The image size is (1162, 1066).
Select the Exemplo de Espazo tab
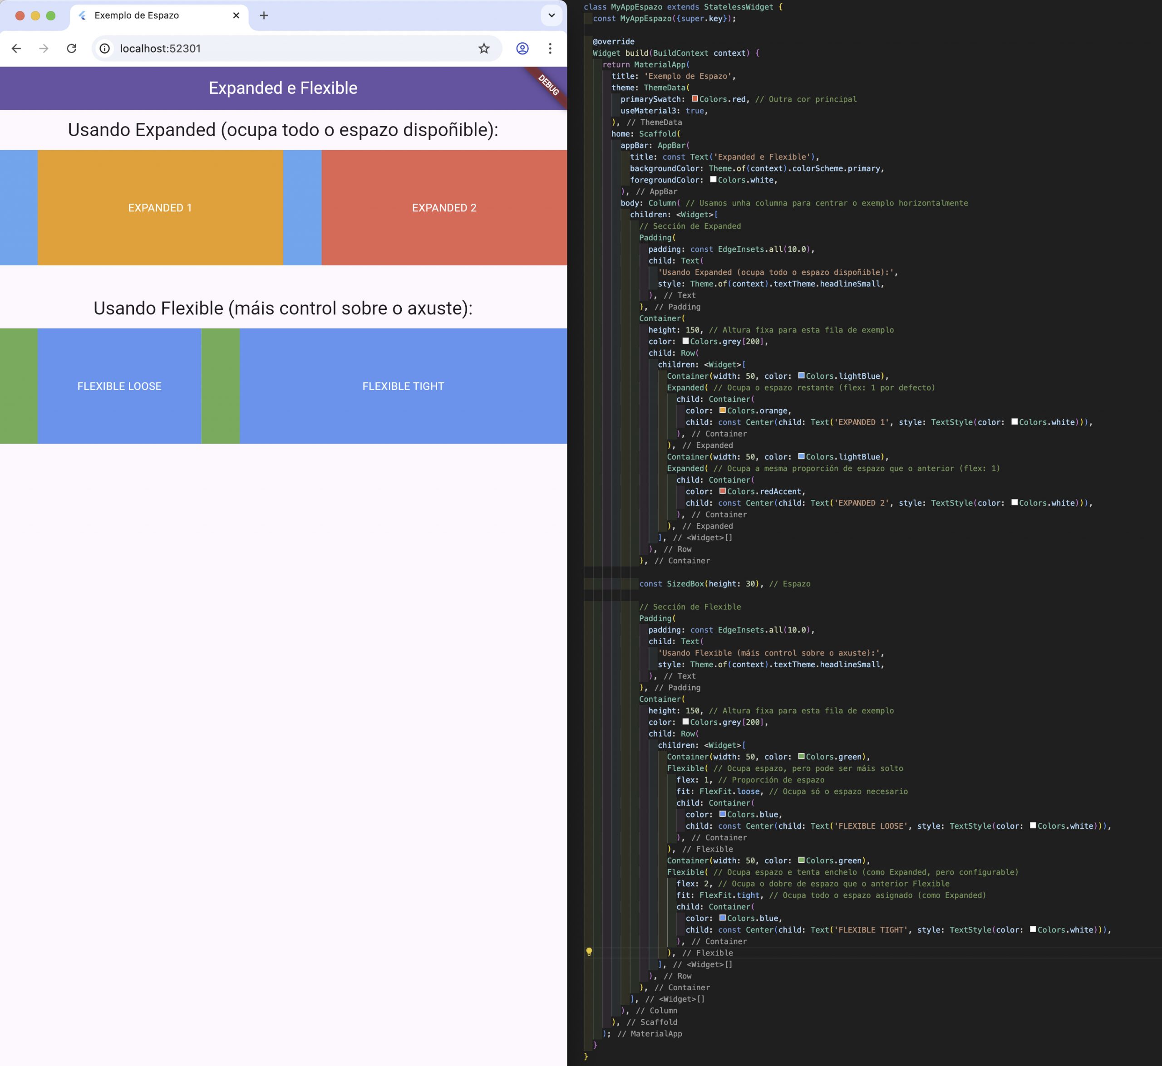click(137, 15)
